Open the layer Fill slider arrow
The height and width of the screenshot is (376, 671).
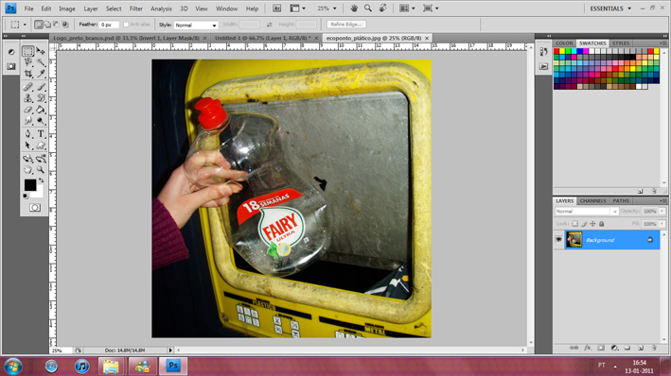click(x=662, y=224)
